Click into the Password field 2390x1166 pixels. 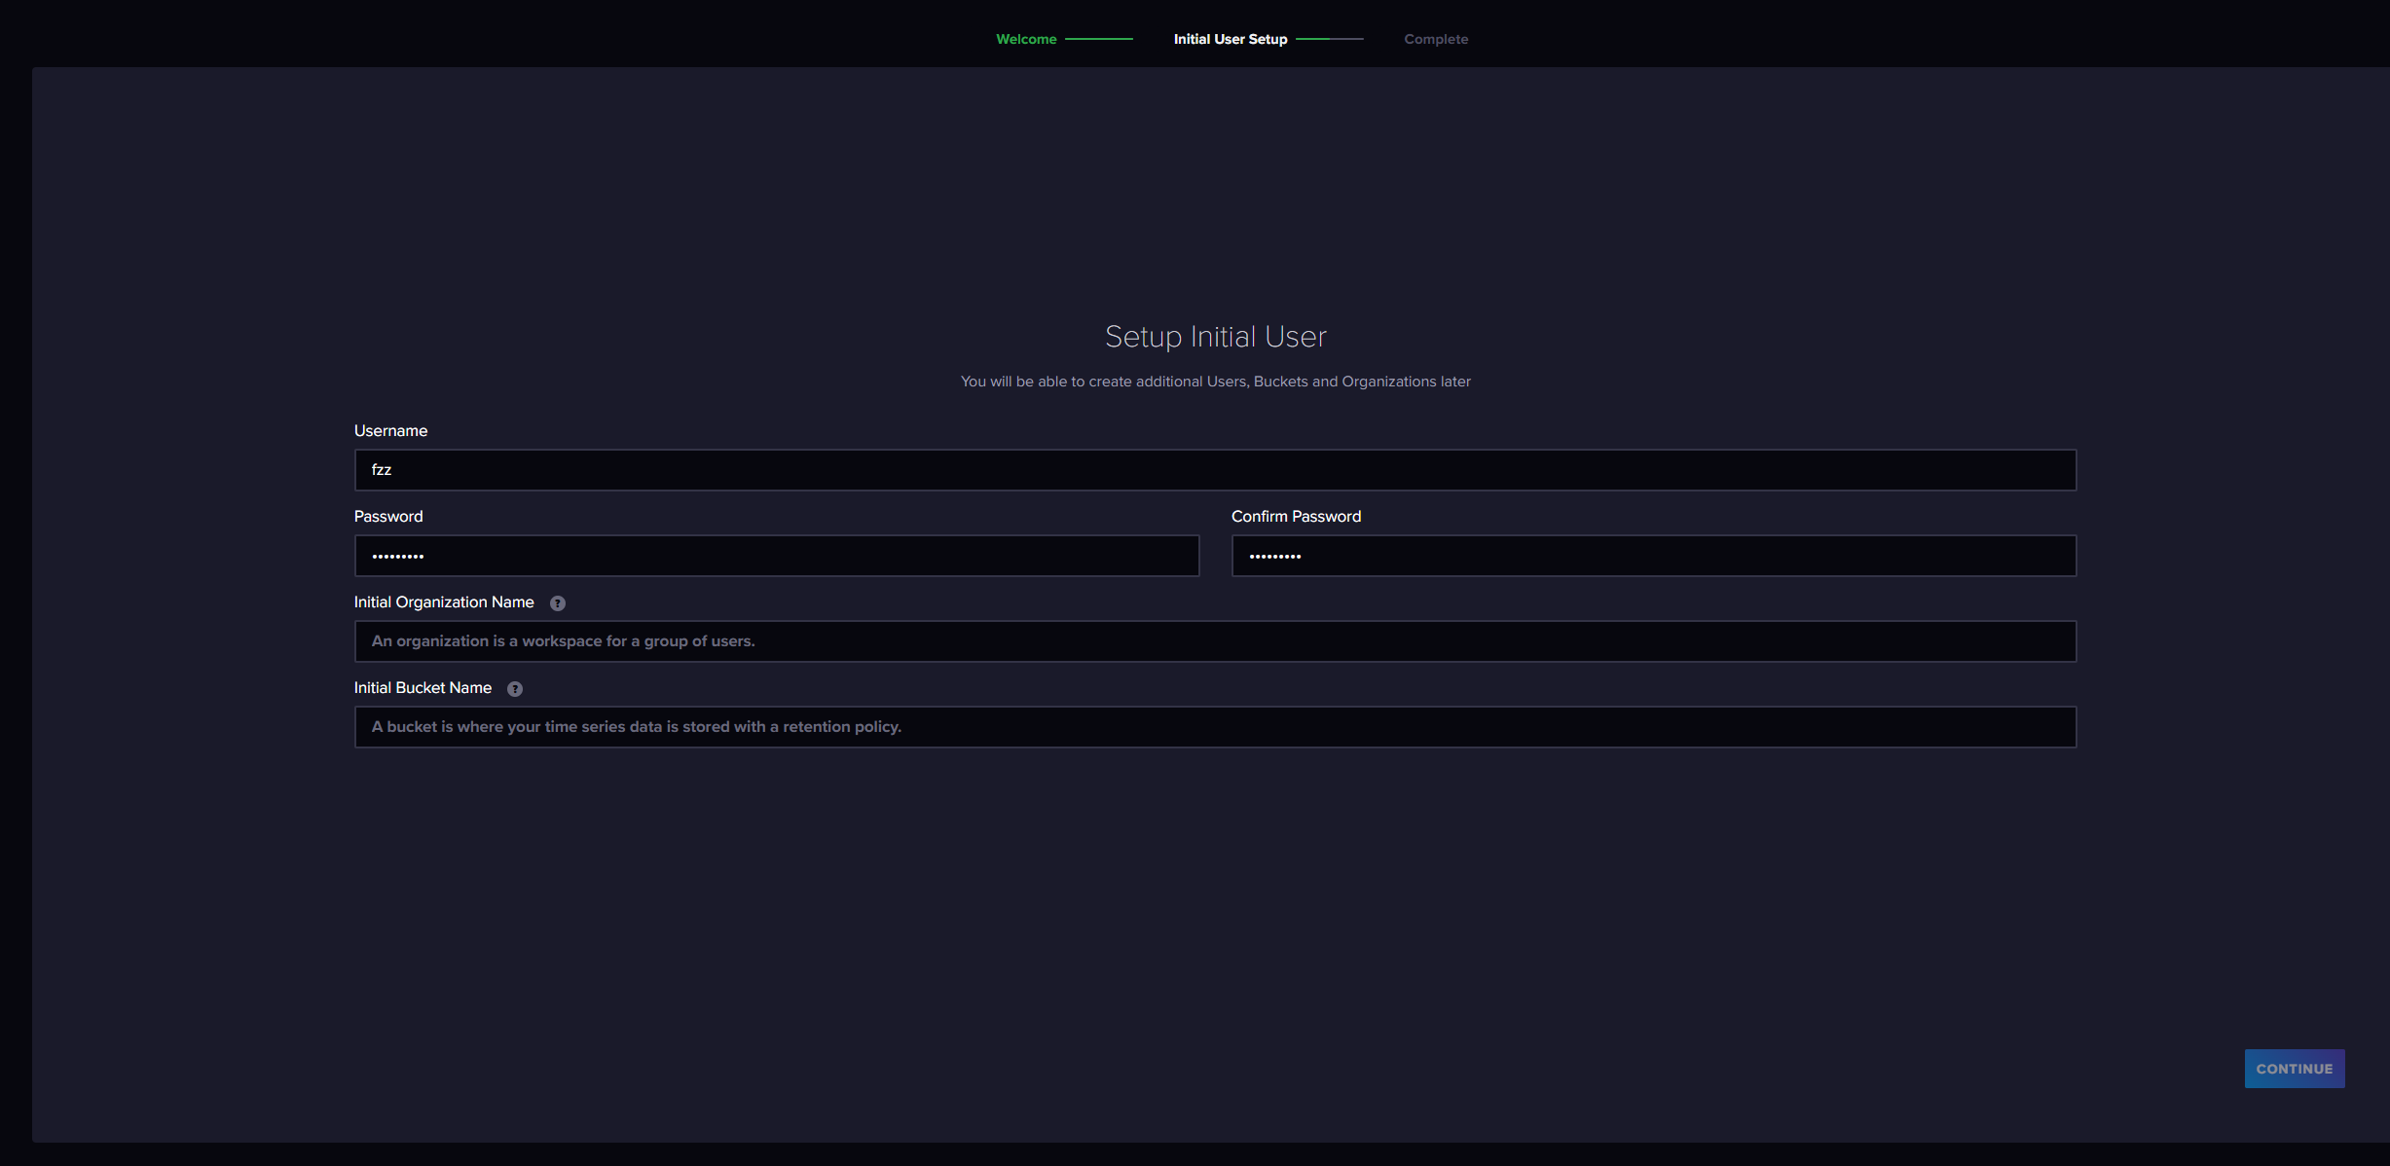click(776, 556)
